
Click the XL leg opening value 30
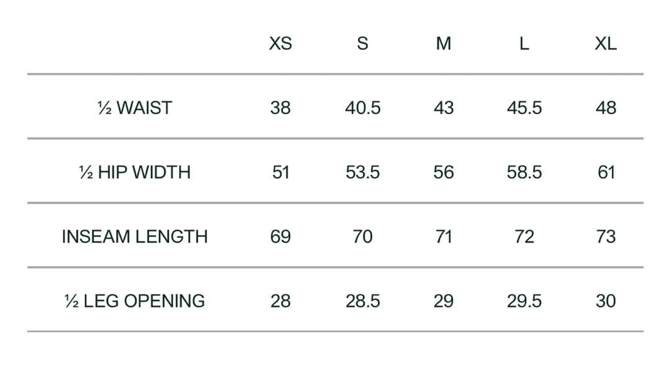[x=606, y=301]
